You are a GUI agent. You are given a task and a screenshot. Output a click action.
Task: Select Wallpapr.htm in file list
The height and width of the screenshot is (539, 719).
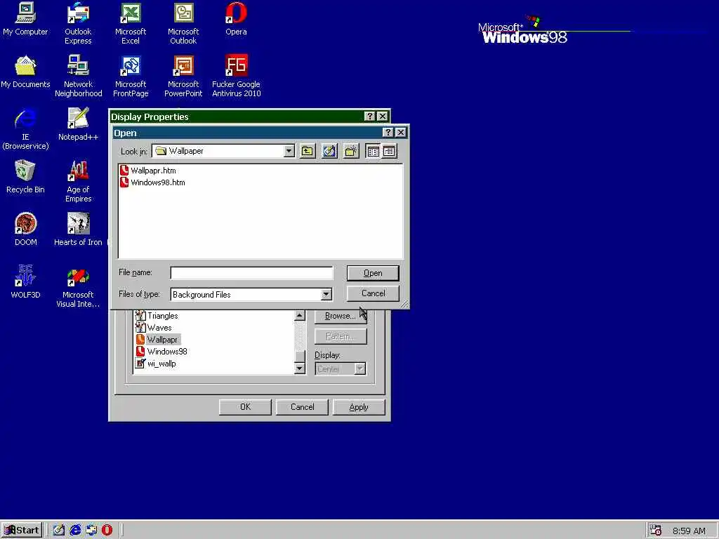(x=147, y=171)
